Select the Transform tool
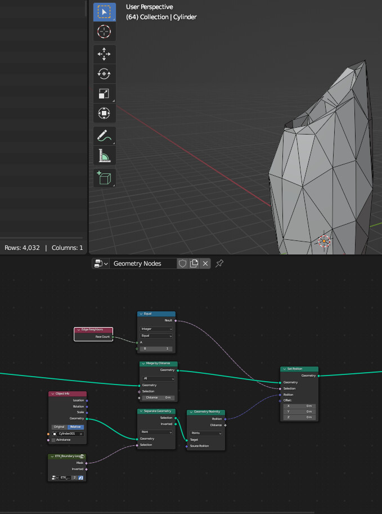 [x=104, y=113]
